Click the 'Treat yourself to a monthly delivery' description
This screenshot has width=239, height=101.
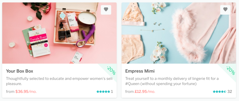[x=172, y=81]
